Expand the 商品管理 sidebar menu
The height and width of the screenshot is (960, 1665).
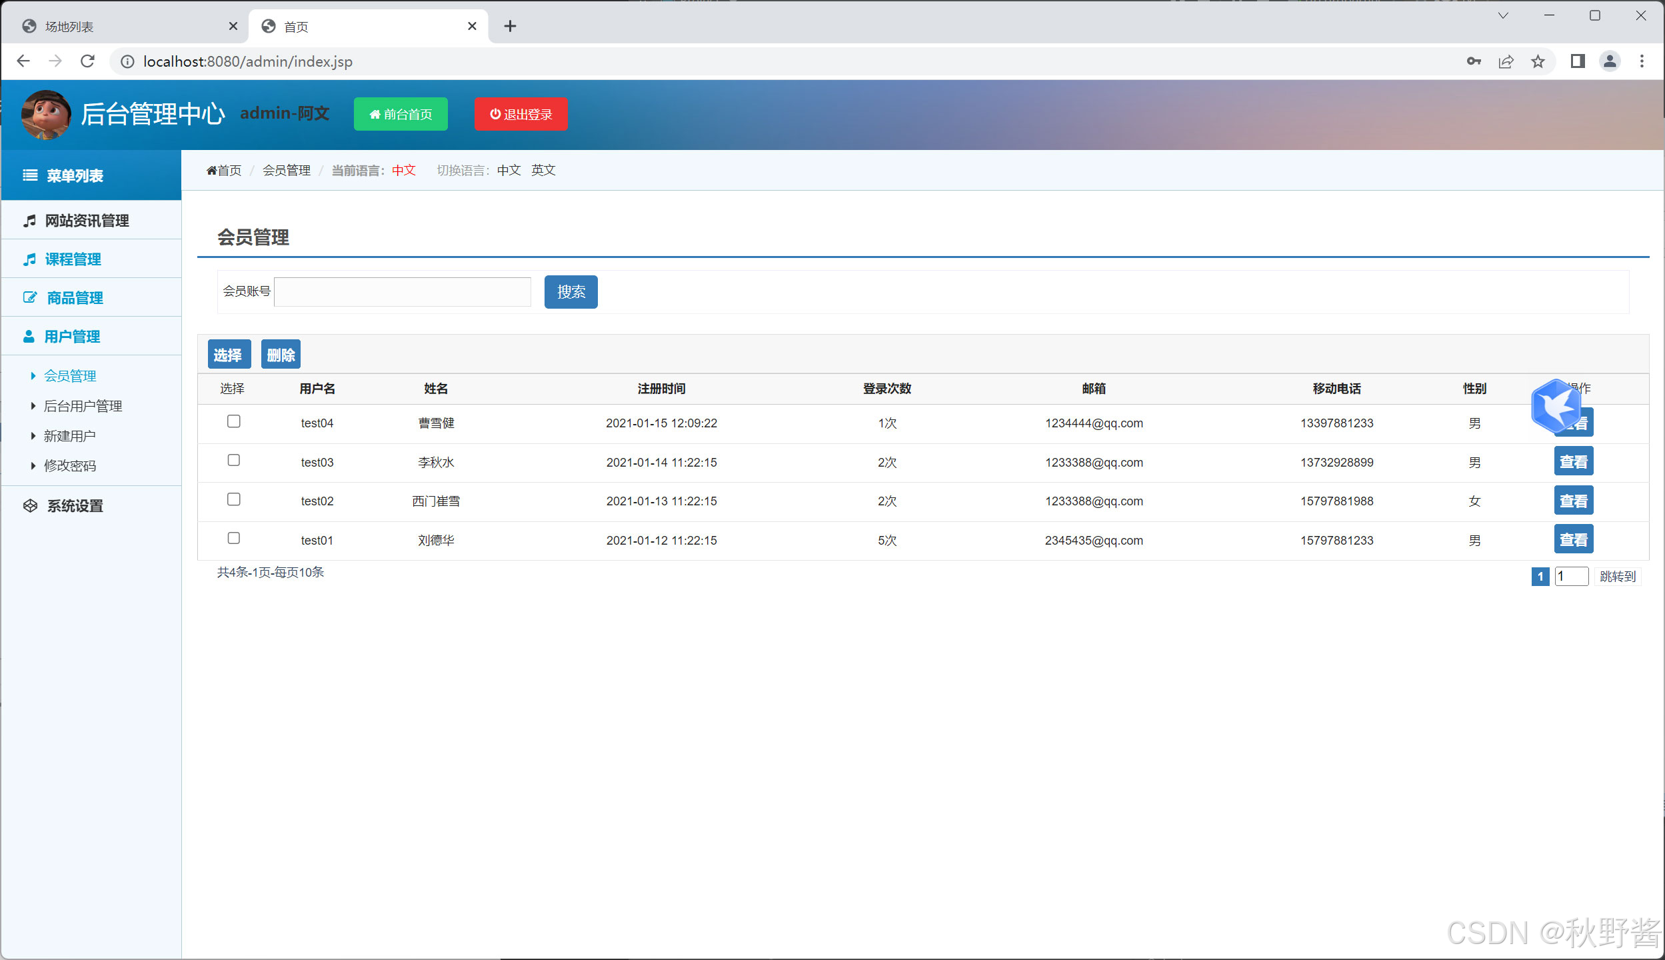click(x=75, y=298)
